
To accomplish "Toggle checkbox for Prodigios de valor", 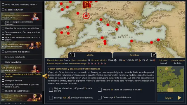I will click(x=3, y=80).
